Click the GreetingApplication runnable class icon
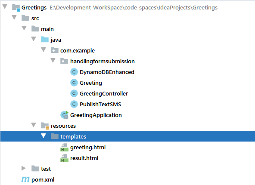 coord(65,115)
